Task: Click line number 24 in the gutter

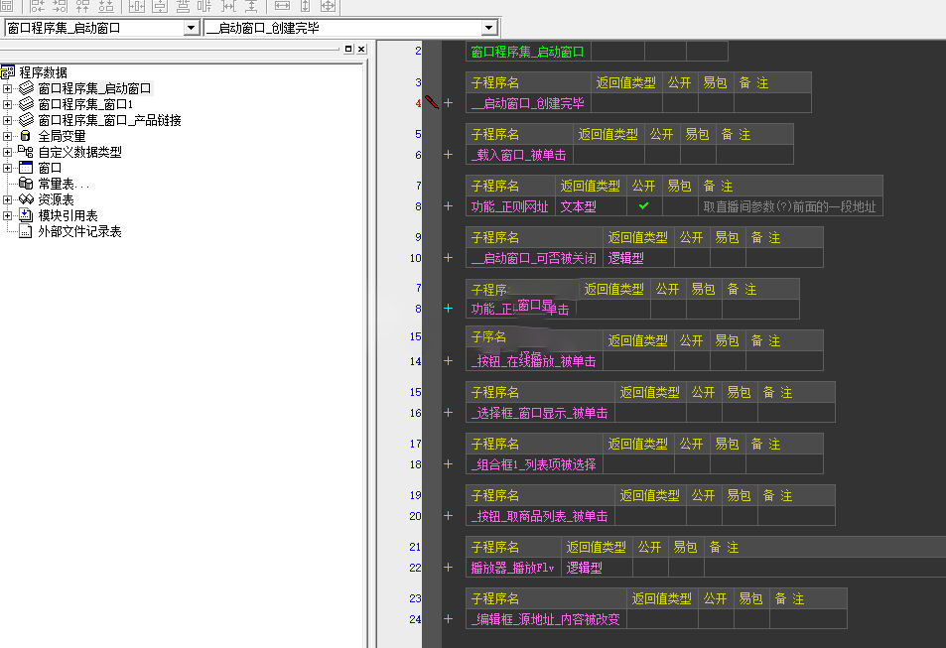Action: click(415, 619)
